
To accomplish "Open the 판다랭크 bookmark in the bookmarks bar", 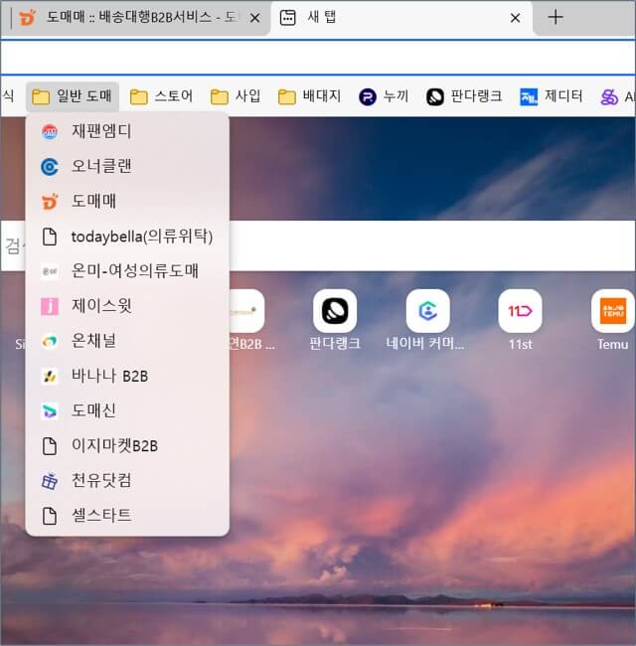I will (464, 96).
